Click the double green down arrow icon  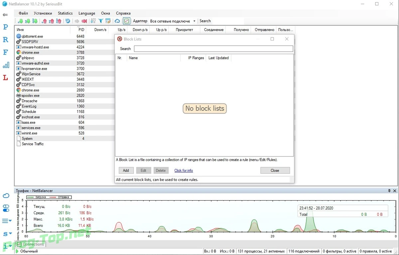click(x=28, y=21)
